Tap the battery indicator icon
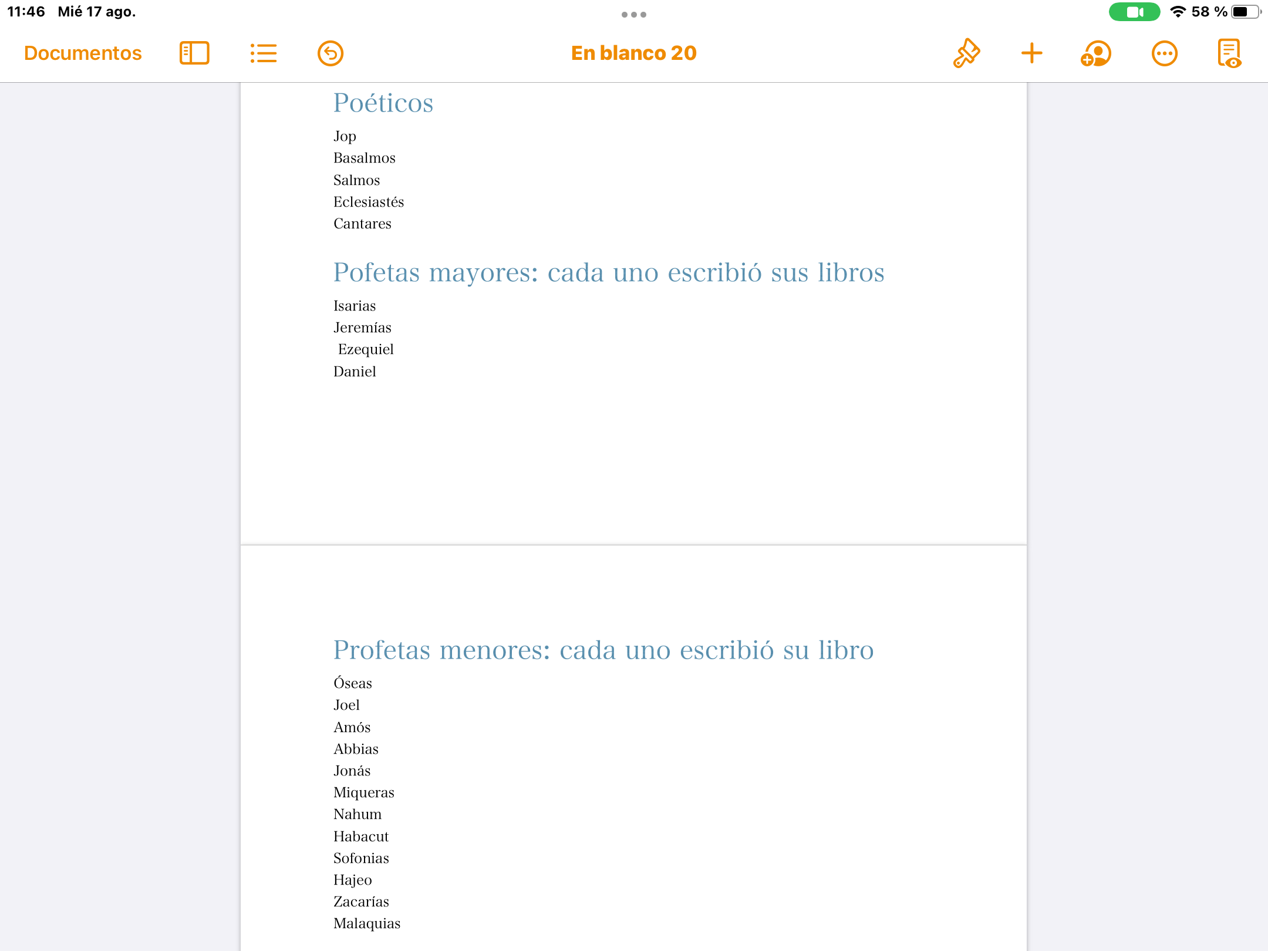This screenshot has width=1268, height=951. coord(1246,12)
